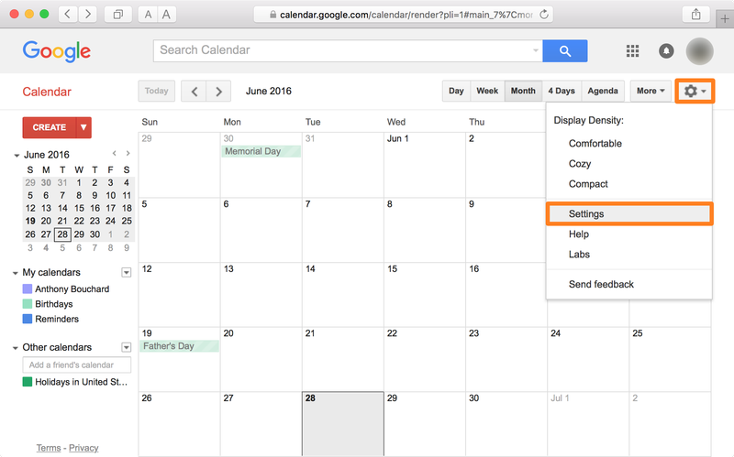Show Safari tab overview
734x457 pixels.
coord(118,14)
